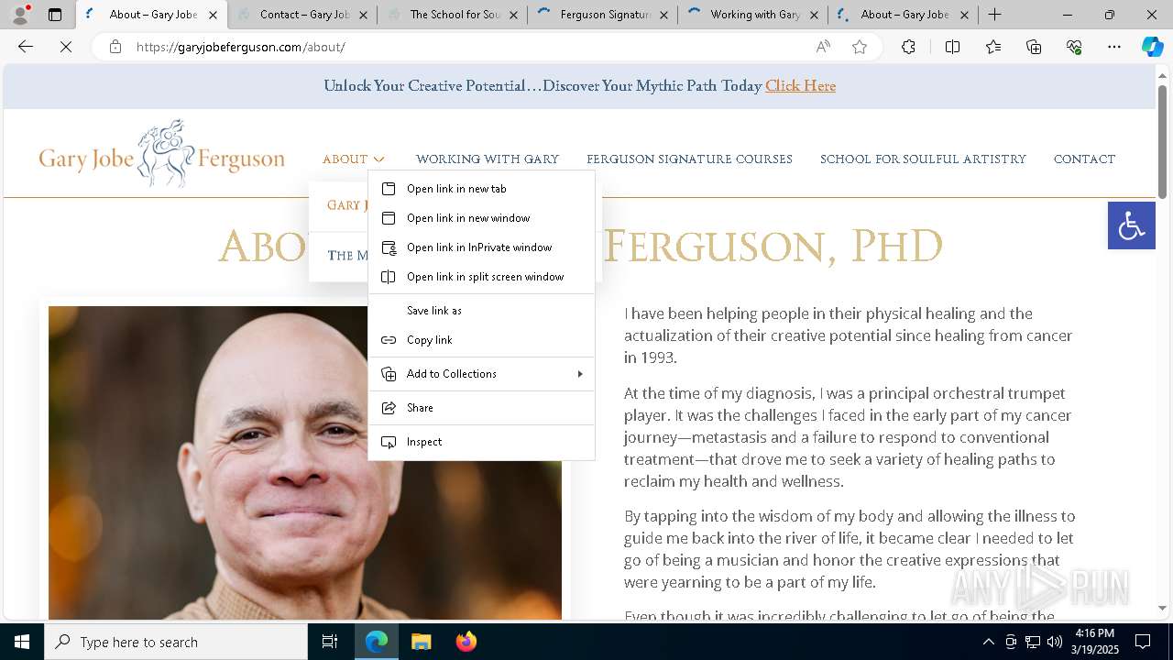Click the Copy link chain icon
The image size is (1173, 660).
(389, 340)
